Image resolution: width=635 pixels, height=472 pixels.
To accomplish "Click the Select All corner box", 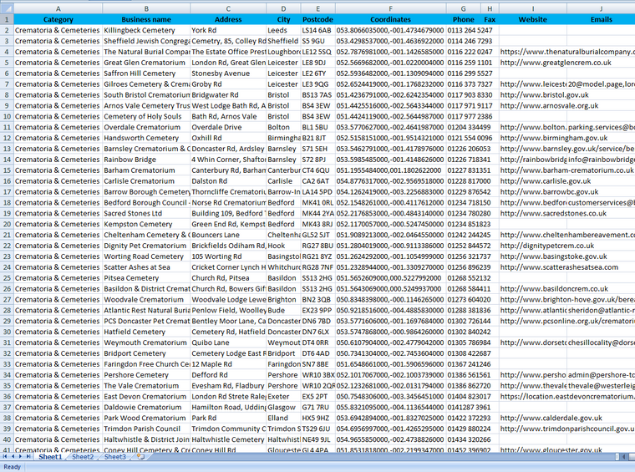I will point(7,8).
